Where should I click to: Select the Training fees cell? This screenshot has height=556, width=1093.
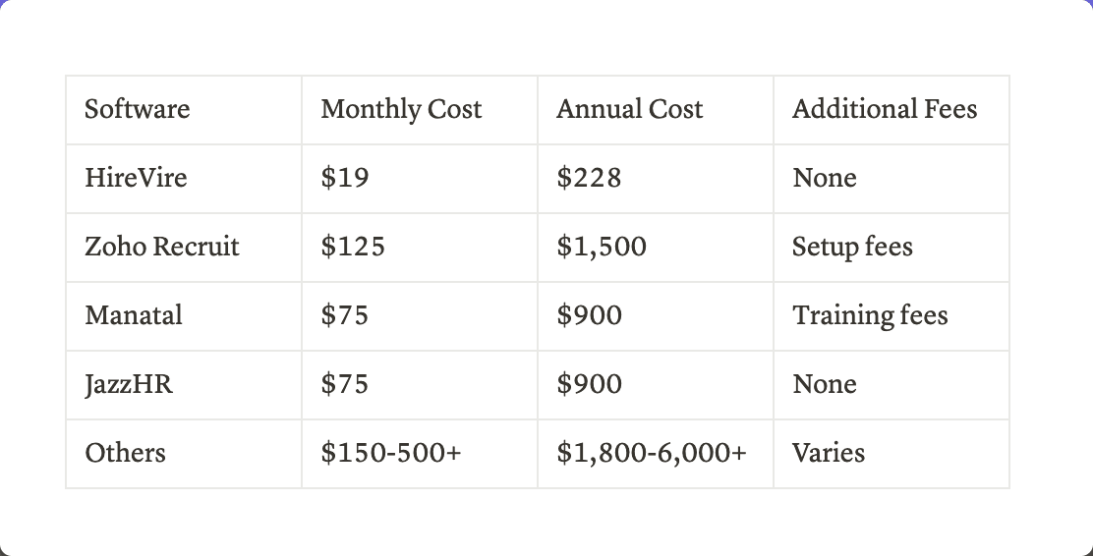870,315
